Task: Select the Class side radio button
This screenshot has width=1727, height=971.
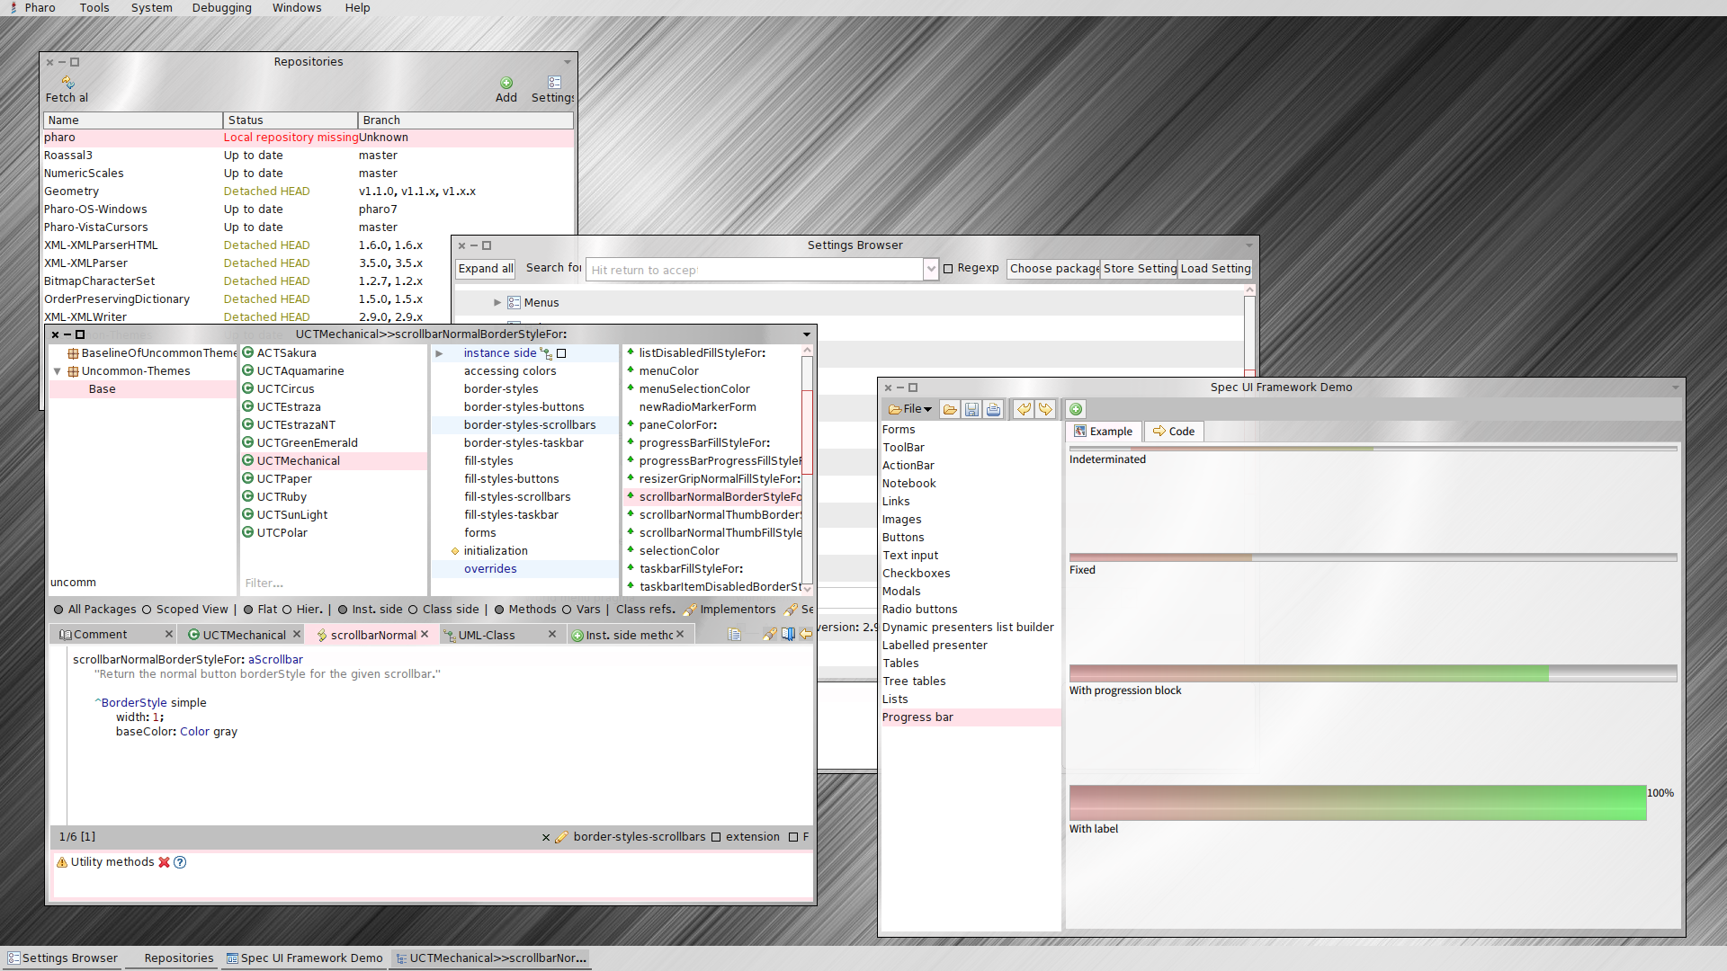Action: (412, 610)
